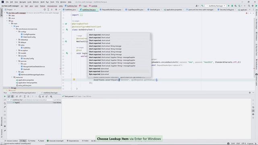Open the Navigate menu
The height and width of the screenshot is (145, 258).
(x=23, y=2)
